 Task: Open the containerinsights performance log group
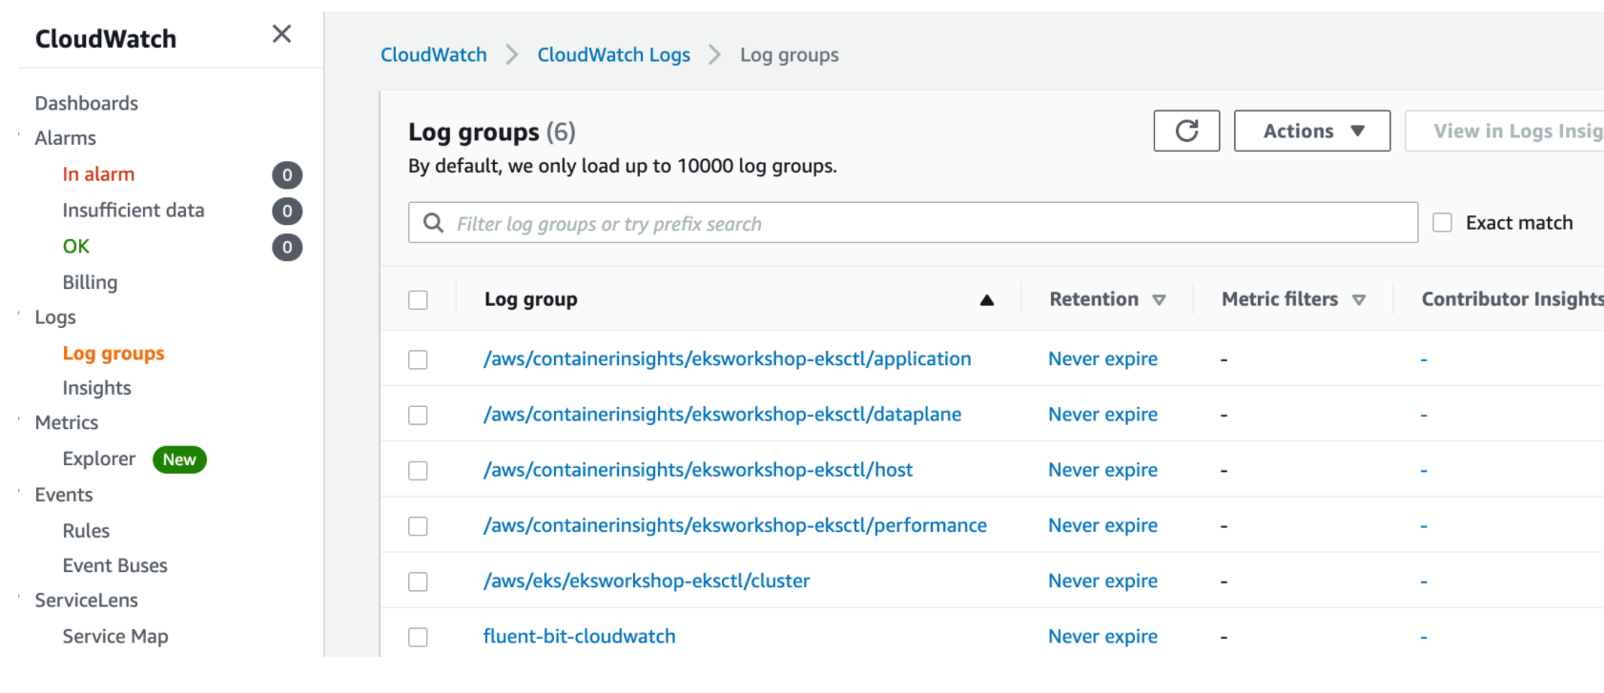pos(735,525)
